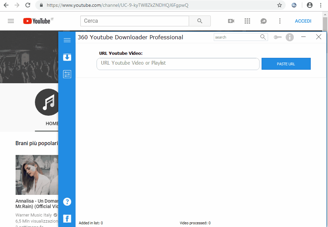Click the ACCEDI sign-in link
Viewport: 328px width, 227px height.
(x=303, y=21)
